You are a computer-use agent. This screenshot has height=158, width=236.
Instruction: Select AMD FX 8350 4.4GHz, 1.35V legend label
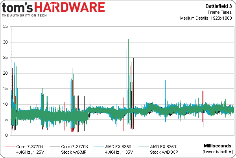click(x=119, y=149)
